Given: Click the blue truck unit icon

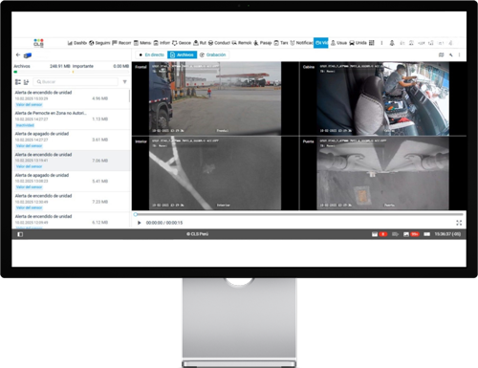Looking at the screenshot, I should point(28,55).
